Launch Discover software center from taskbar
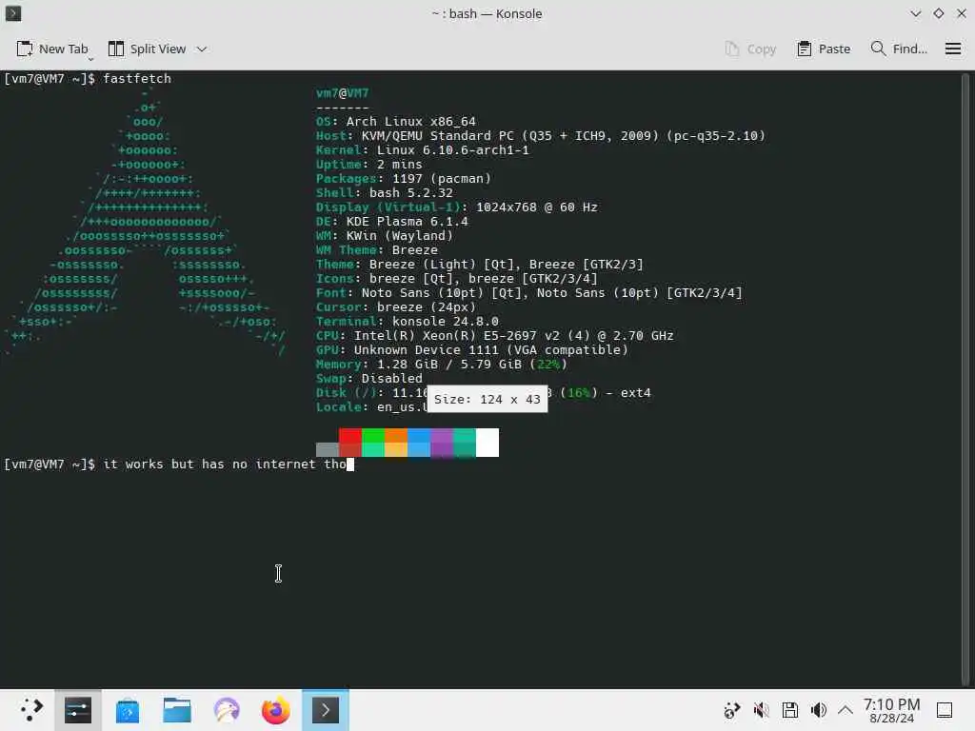Viewport: 975px width, 731px height. pyautogui.click(x=127, y=710)
